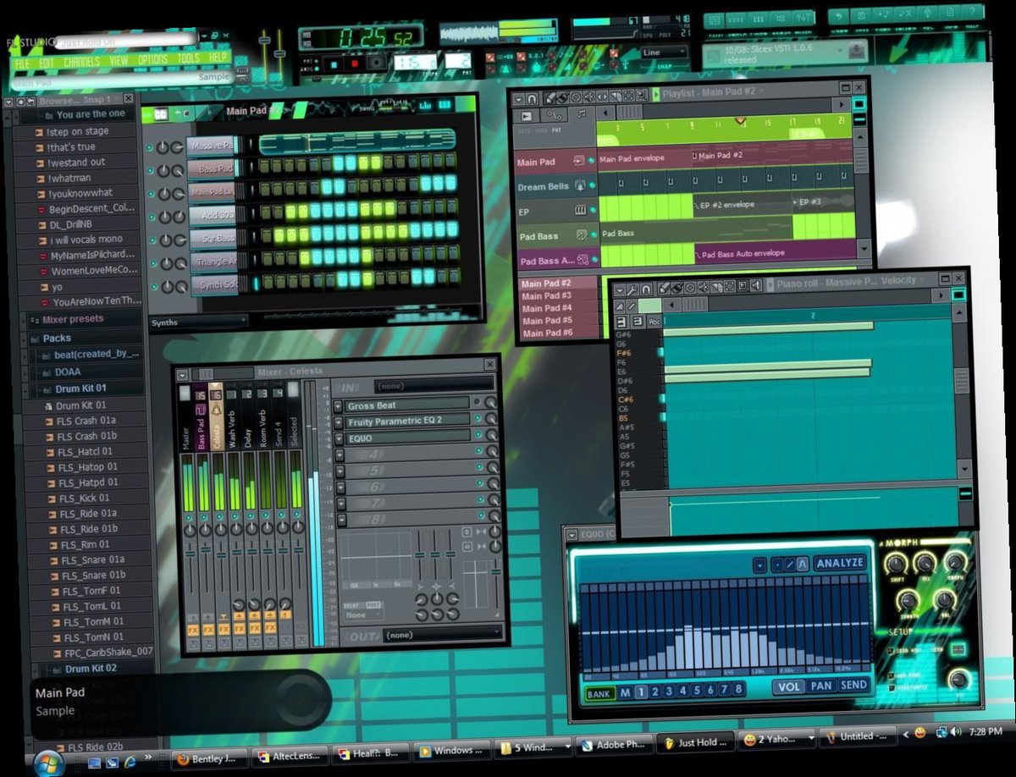Select the Piano roll draw pencil tool
The width and height of the screenshot is (1016, 777).
coord(665,289)
